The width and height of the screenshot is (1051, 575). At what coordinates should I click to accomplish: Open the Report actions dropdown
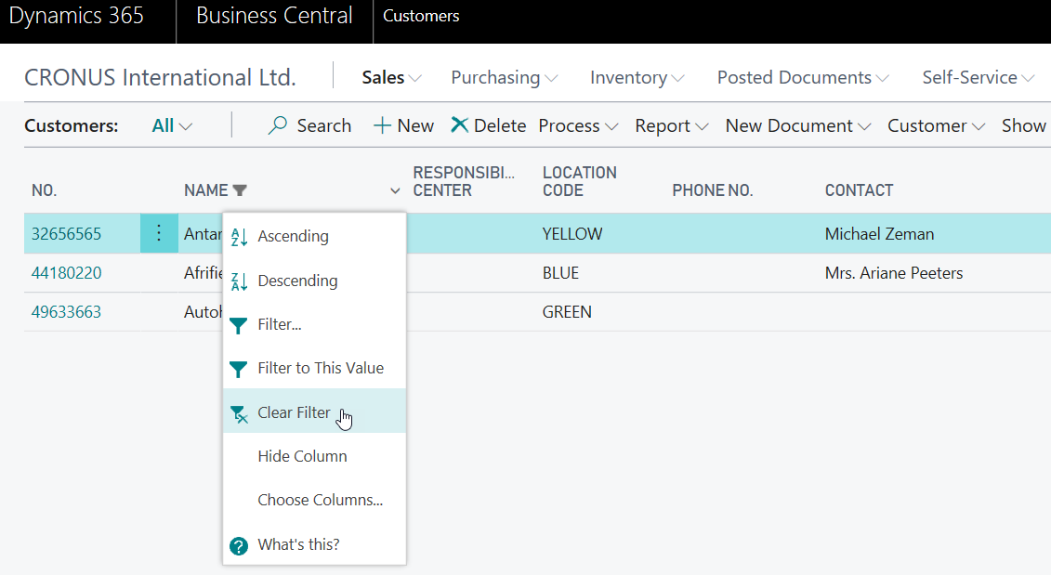coord(671,125)
